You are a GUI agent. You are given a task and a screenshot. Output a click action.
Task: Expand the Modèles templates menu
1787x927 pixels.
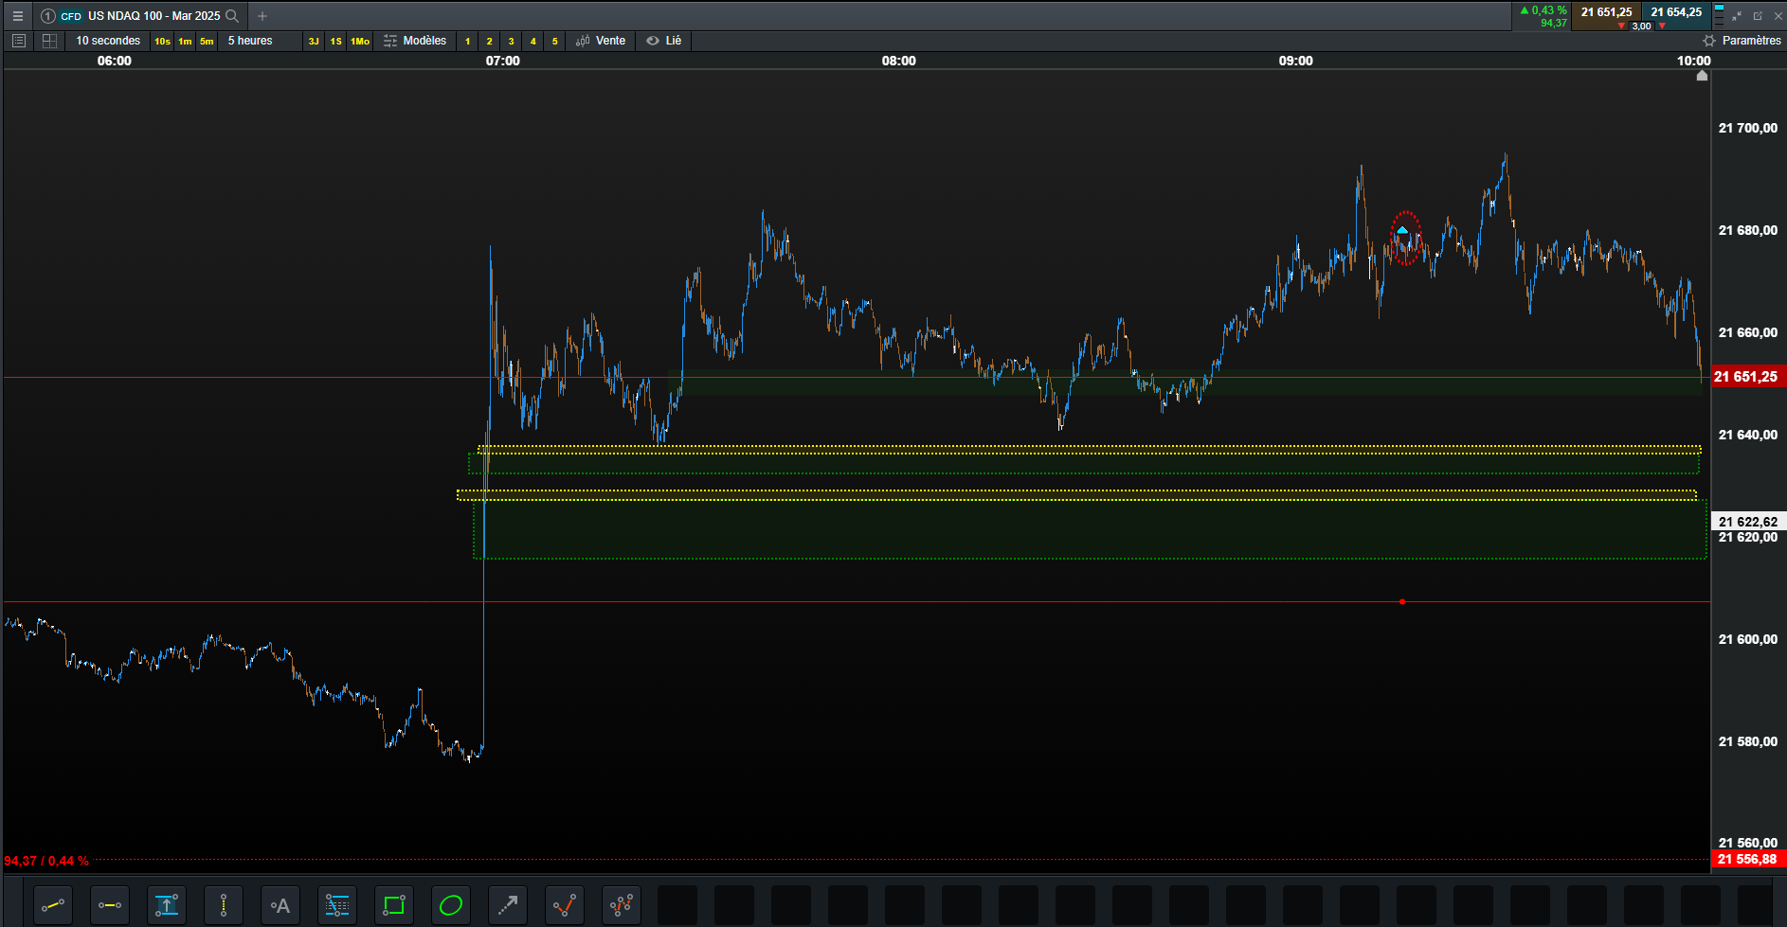click(x=415, y=41)
